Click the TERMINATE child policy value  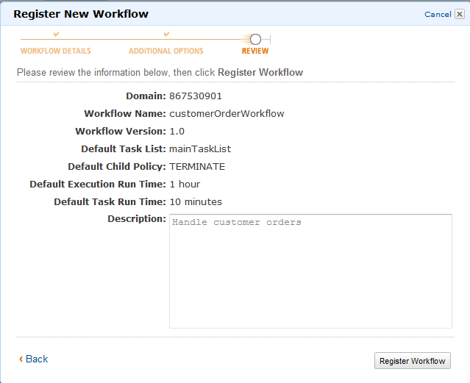tap(197, 166)
